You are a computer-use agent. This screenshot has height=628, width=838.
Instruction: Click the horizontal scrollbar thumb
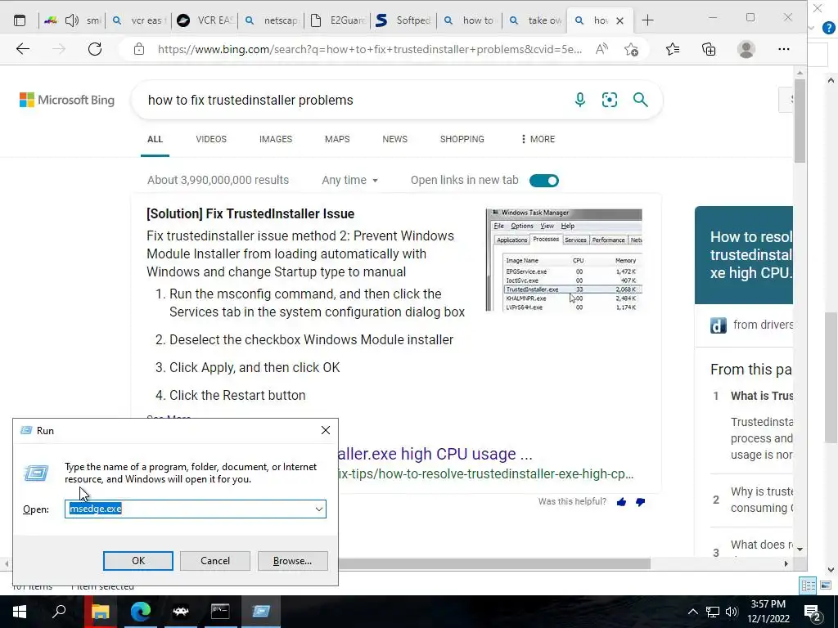494,563
